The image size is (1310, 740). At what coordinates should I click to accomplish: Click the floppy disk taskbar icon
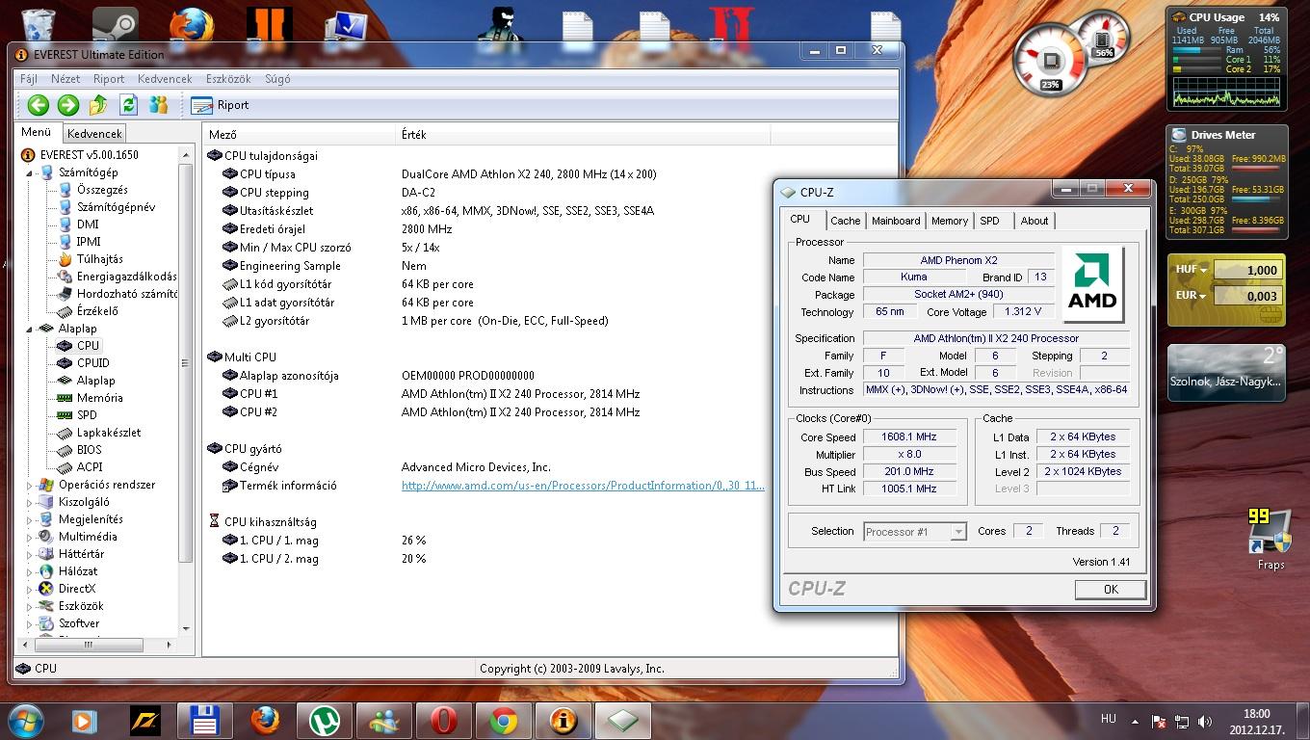tap(206, 720)
